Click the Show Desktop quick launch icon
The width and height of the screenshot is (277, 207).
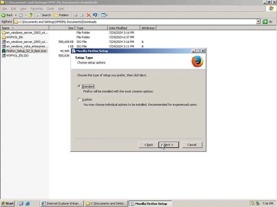pos(21,203)
